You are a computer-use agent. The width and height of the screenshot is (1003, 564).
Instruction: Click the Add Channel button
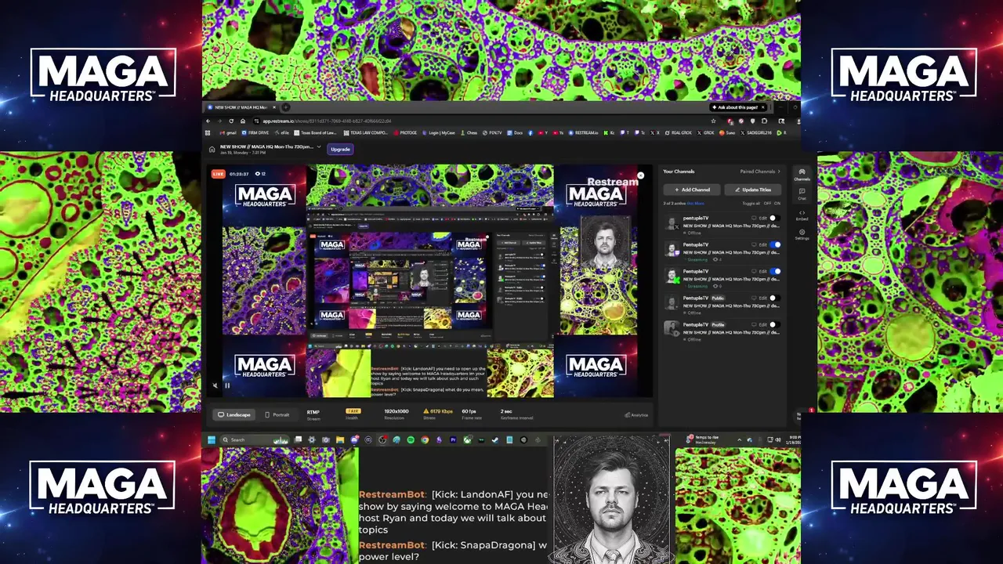[692, 190]
